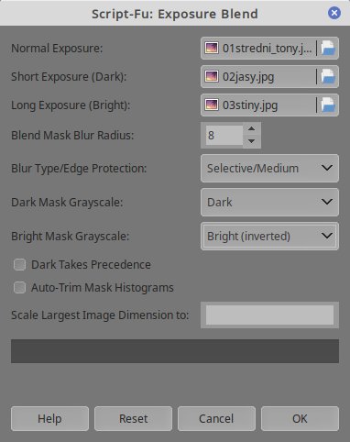Screen dimensions: 350x442
Task: Click the image thumbnail icon beside 03stiny.jpg
Action: pyautogui.click(x=212, y=105)
